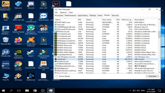The width and height of the screenshot is (165, 93).
Task: Open Battle.net desktop shortcut
Action: pyautogui.click(x=31, y=77)
